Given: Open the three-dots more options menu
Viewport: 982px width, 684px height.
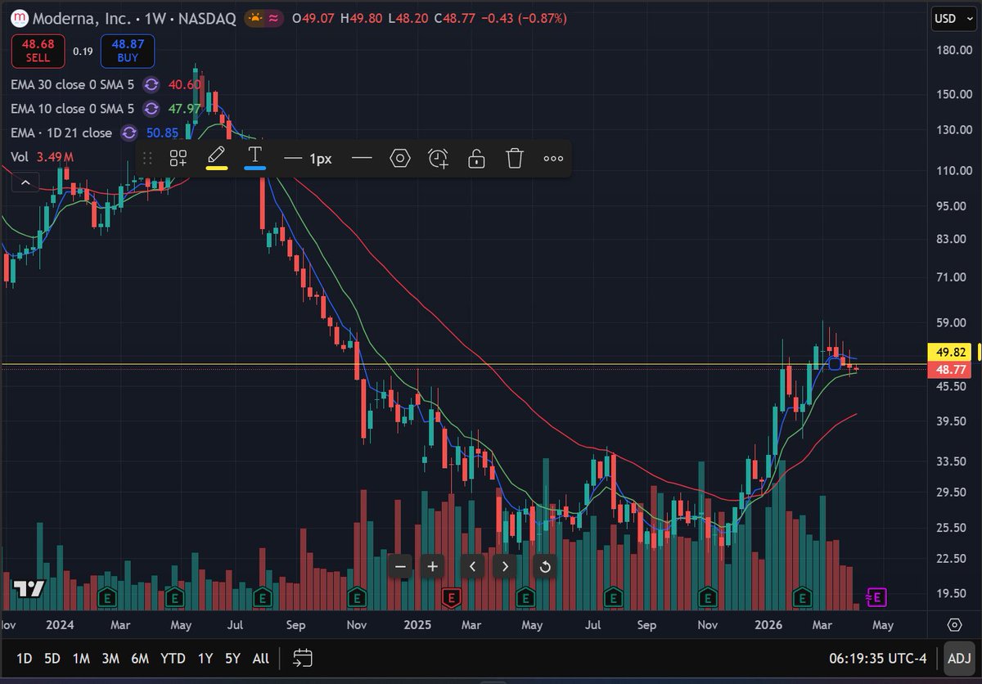Looking at the screenshot, I should click(x=553, y=159).
